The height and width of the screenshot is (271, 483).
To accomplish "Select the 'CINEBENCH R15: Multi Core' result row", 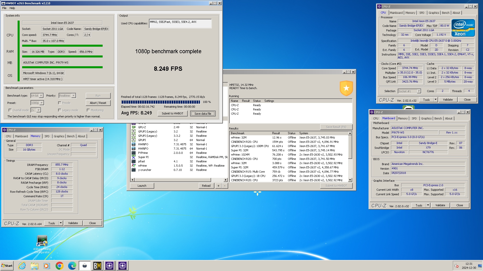I will click(x=289, y=172).
